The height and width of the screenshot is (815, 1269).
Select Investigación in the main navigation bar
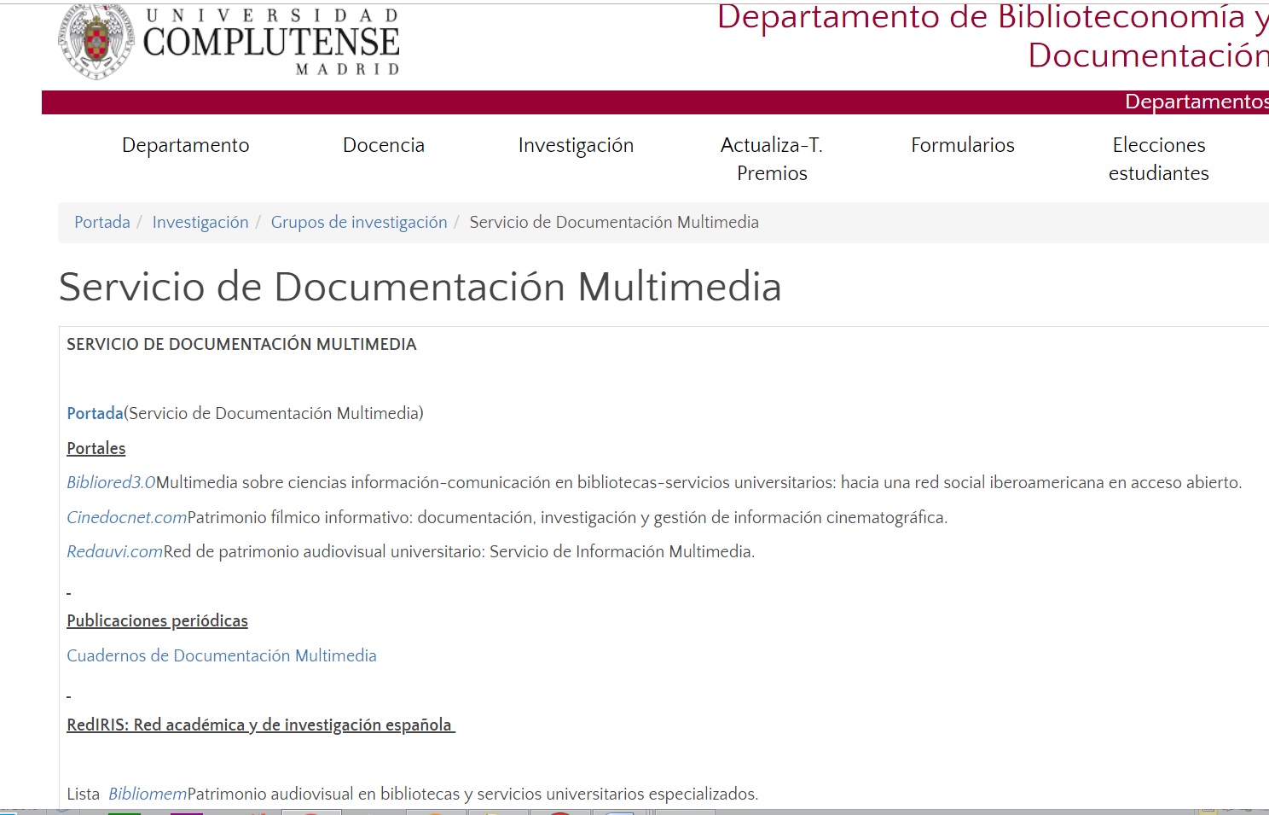click(x=576, y=145)
